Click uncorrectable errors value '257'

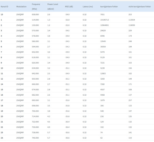130,100
